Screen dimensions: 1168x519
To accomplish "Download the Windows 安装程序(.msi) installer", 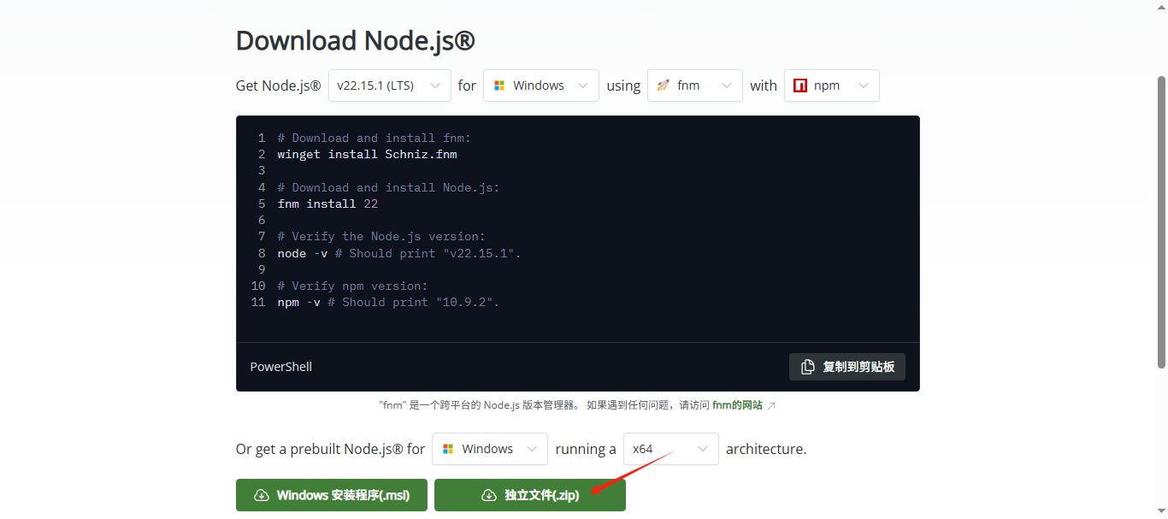I will pos(332,495).
